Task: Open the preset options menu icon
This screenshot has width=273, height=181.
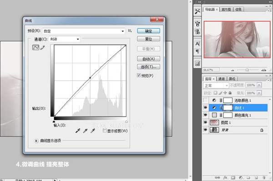Action: (130, 31)
